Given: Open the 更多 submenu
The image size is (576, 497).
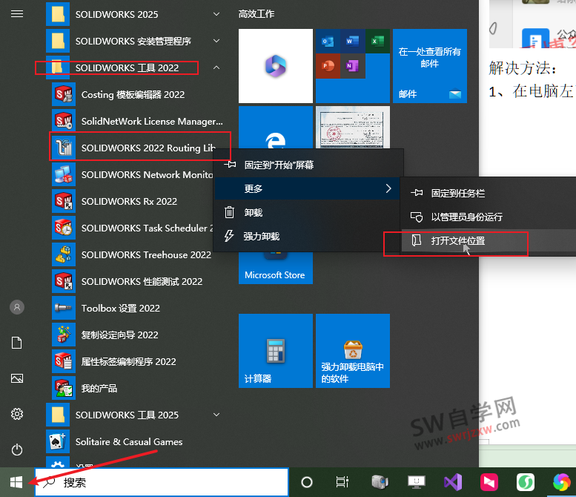Looking at the screenshot, I should pyautogui.click(x=307, y=188).
